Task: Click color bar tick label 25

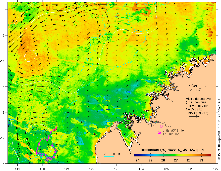Action: coord(150,160)
